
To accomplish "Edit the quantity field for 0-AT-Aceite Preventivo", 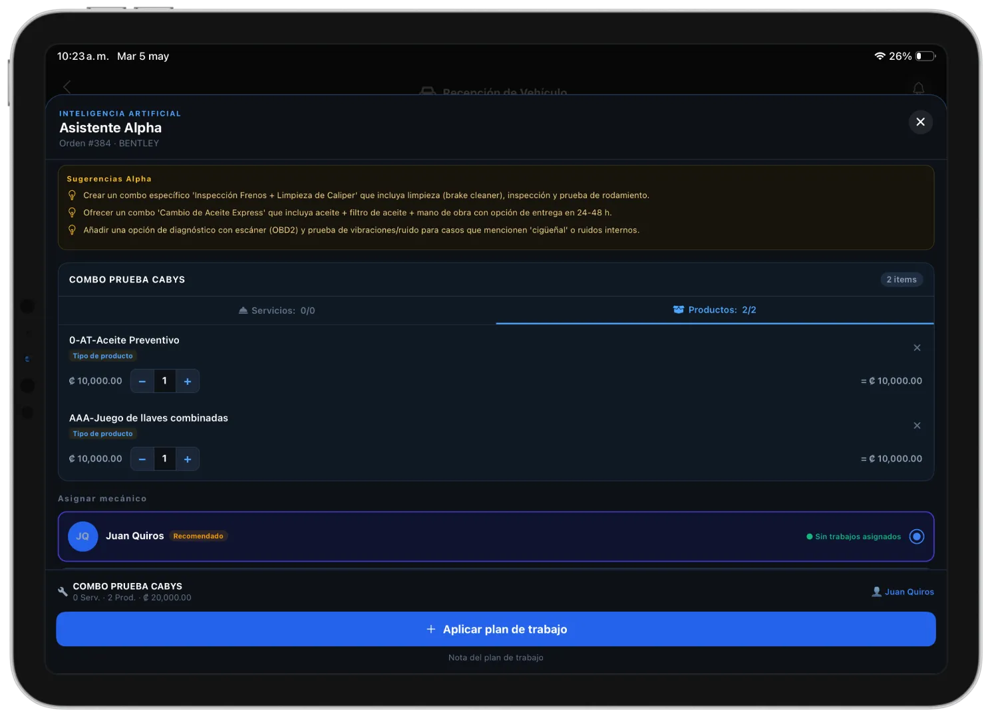I will [x=165, y=381].
